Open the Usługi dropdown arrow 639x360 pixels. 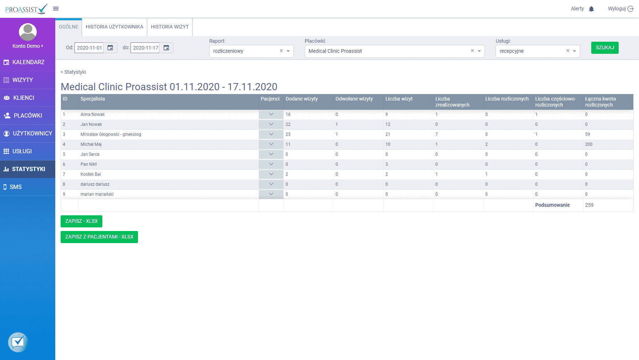(574, 51)
